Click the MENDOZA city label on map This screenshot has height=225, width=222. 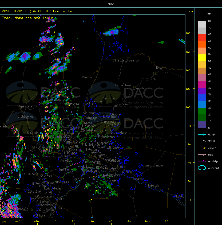(65, 137)
